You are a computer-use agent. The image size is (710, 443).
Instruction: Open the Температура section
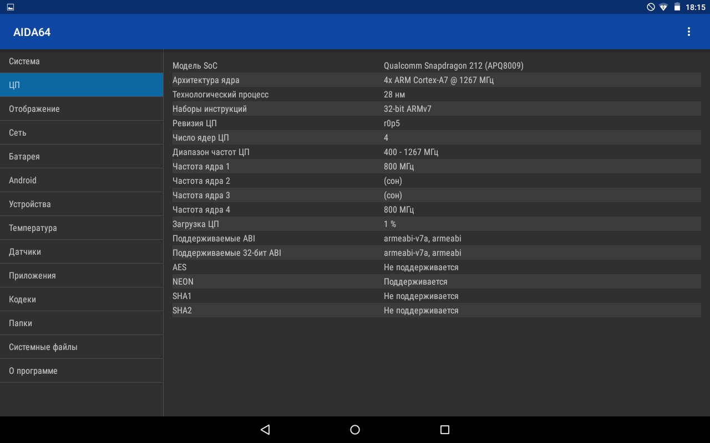point(82,228)
